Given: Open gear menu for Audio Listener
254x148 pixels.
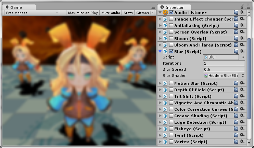Looking at the screenshot, I should click(x=242, y=12).
